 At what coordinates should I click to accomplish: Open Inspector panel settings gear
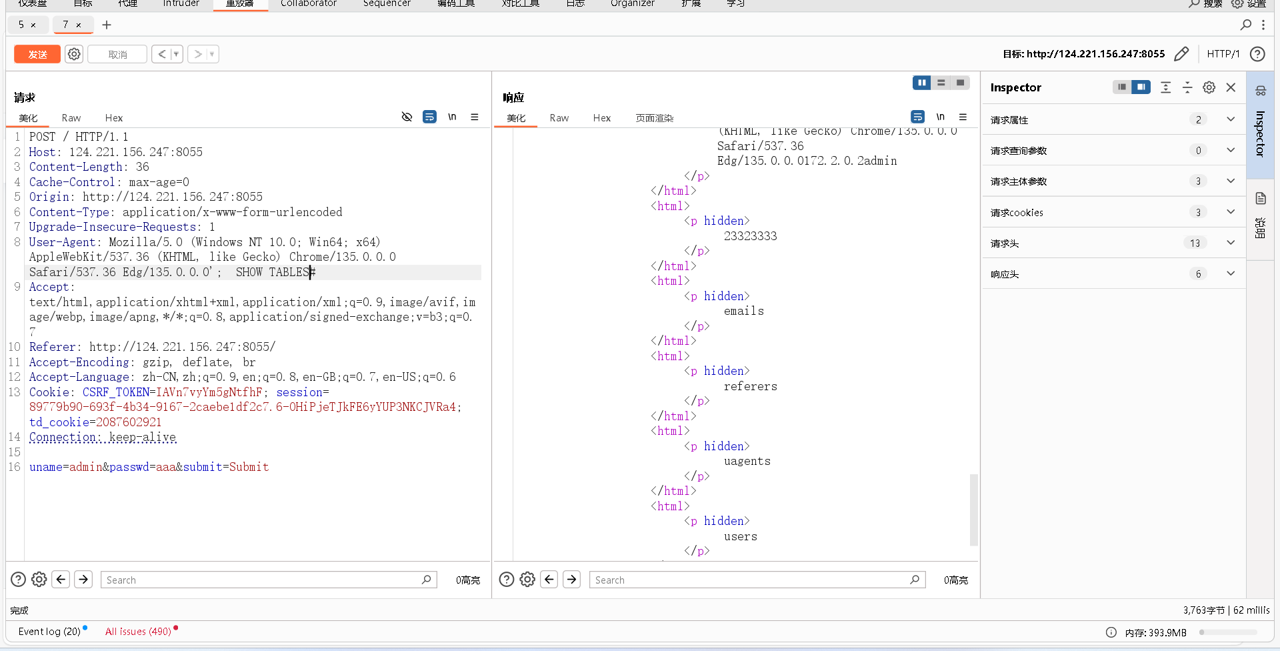[x=1209, y=87]
